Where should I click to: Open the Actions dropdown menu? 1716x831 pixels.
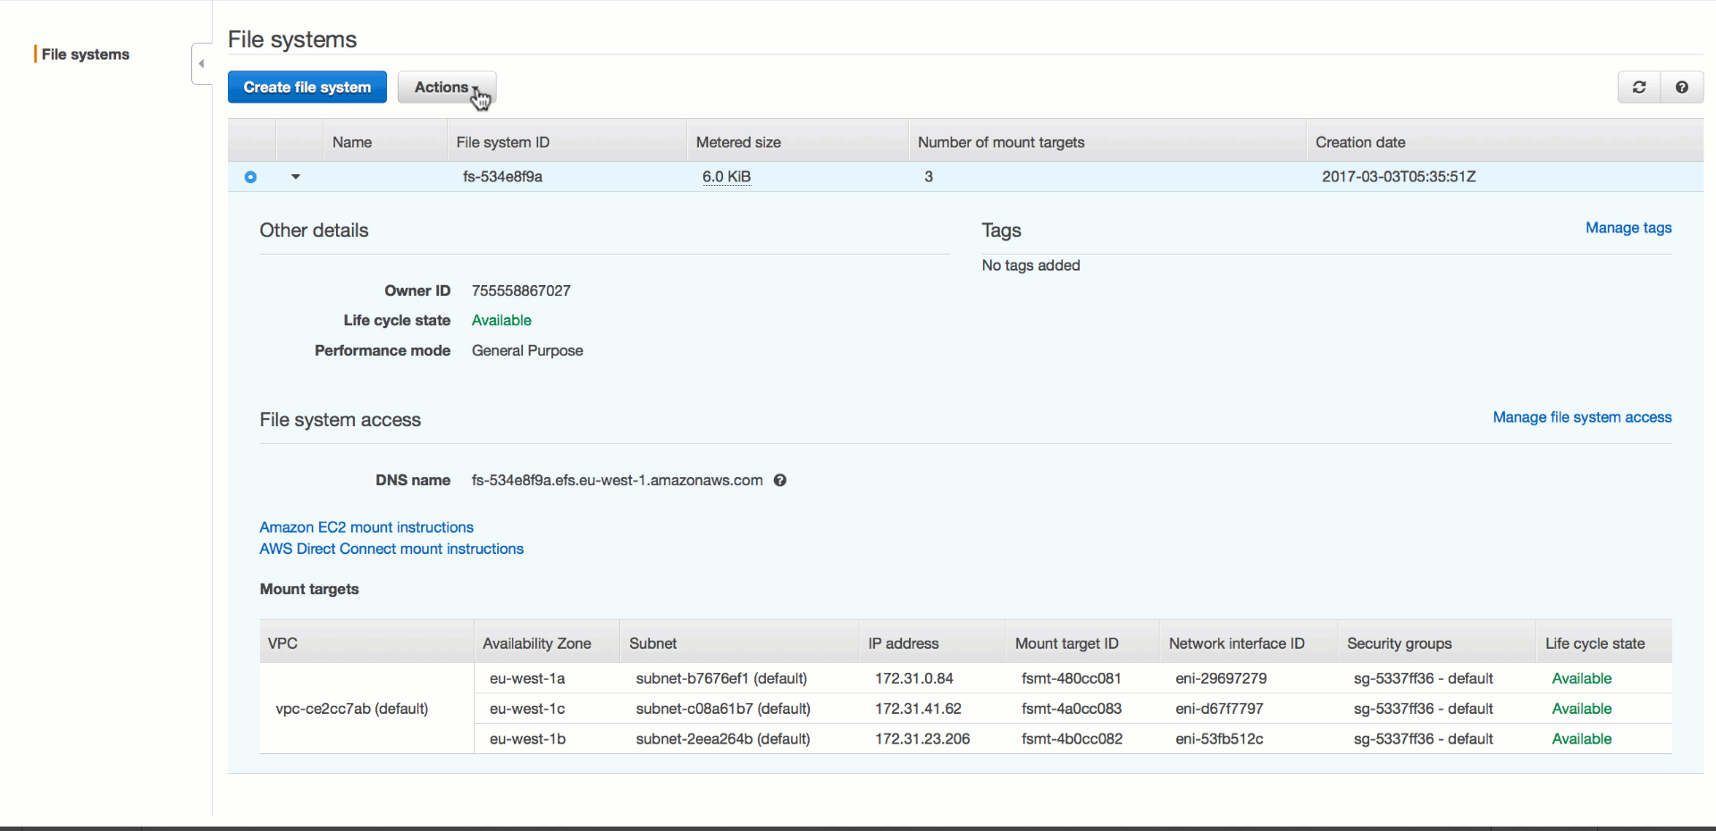coord(446,88)
